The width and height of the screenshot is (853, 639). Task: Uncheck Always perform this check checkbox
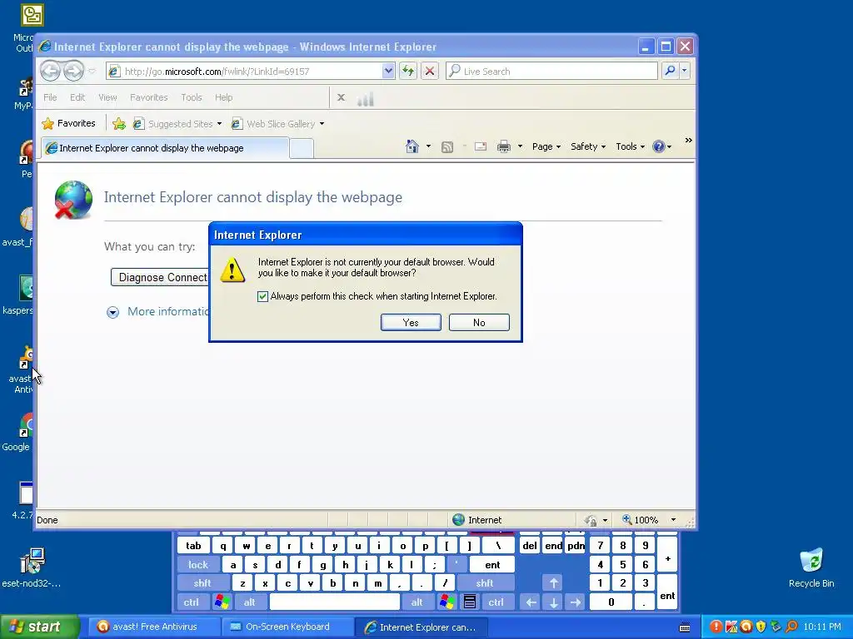pyautogui.click(x=262, y=296)
